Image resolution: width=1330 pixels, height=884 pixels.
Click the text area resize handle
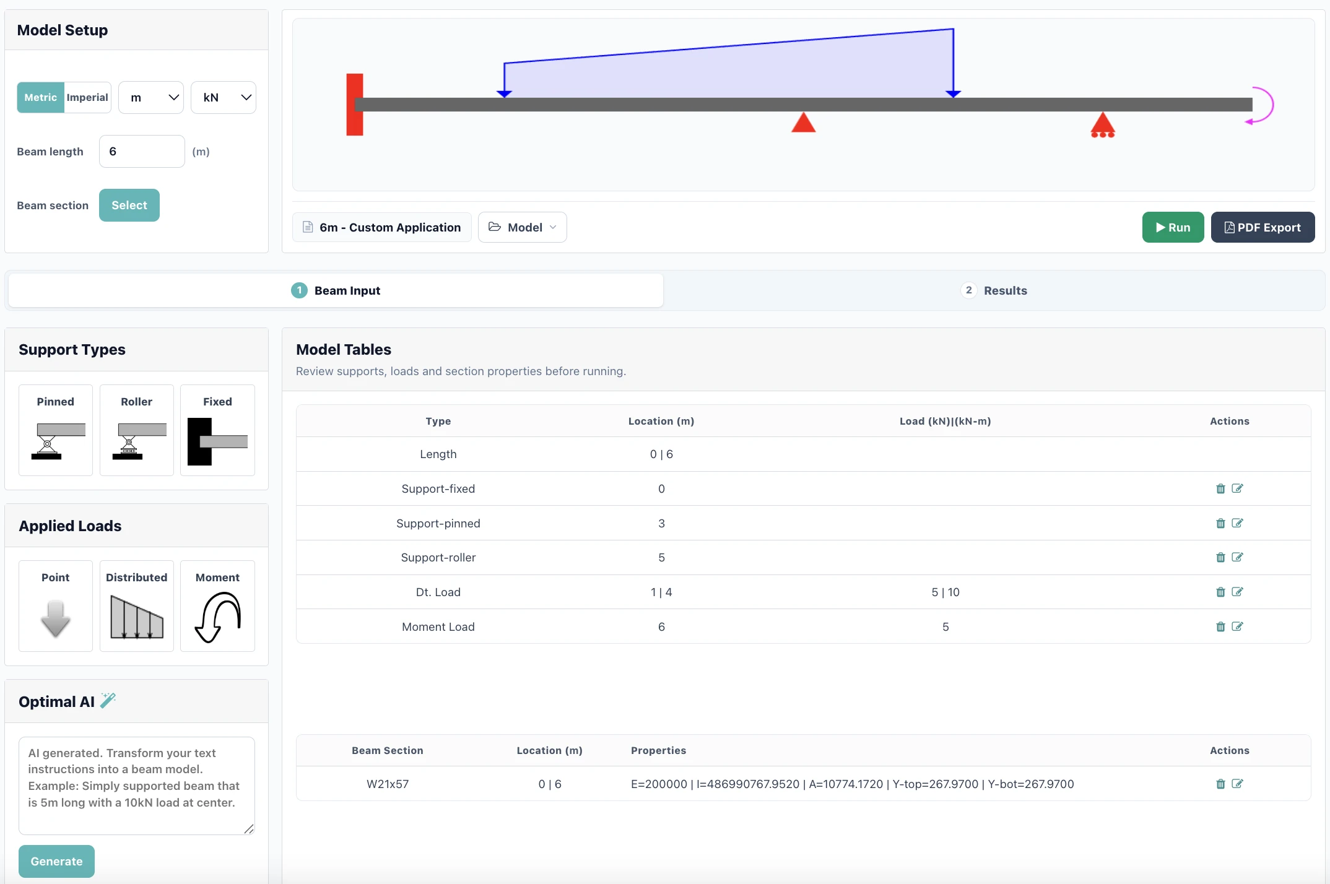[249, 829]
